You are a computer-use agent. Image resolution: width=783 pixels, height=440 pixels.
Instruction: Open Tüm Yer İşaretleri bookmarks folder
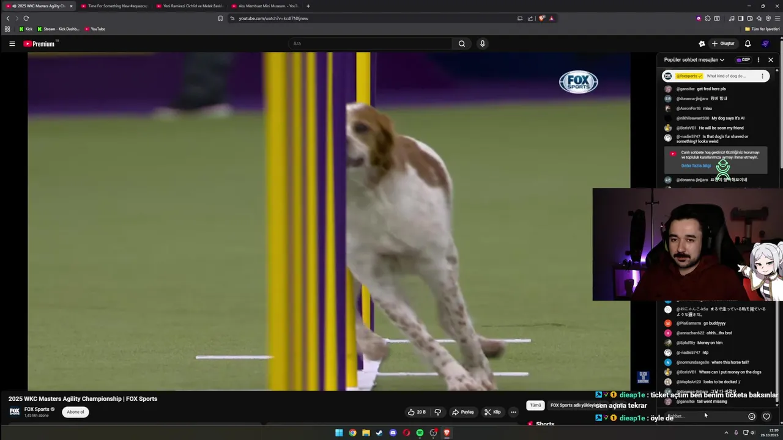click(x=762, y=29)
